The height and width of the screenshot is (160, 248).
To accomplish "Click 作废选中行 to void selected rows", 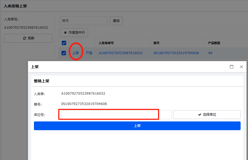I will [74, 33].
